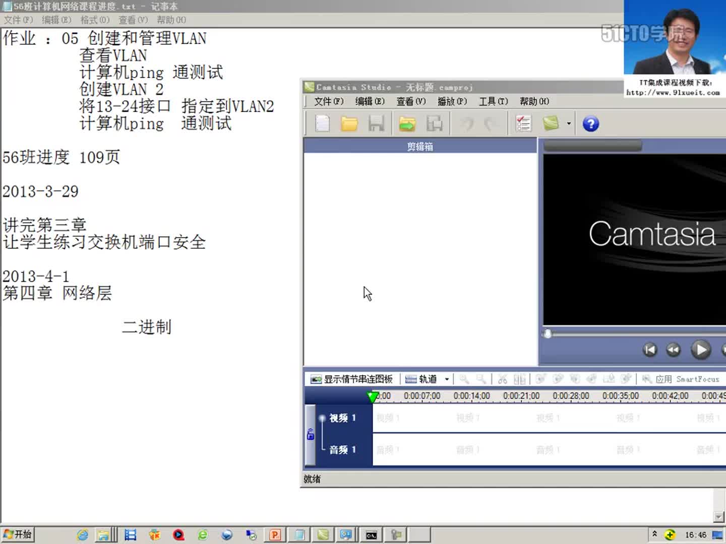
Task: Click the preview playback position slider
Action: [548, 333]
